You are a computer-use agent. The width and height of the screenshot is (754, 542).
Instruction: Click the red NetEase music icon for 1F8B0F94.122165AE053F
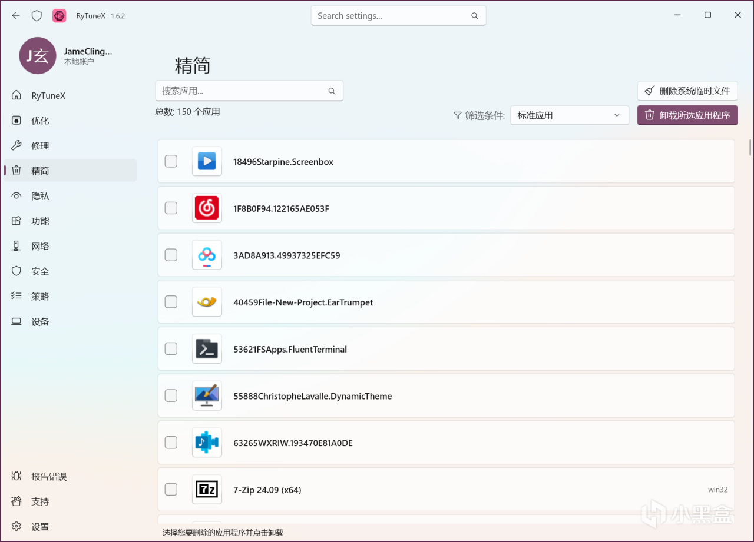(x=207, y=208)
